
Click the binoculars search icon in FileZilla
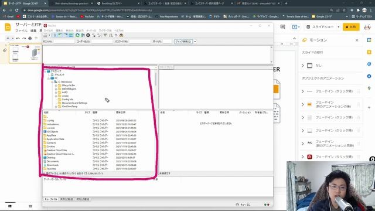pos(121,35)
